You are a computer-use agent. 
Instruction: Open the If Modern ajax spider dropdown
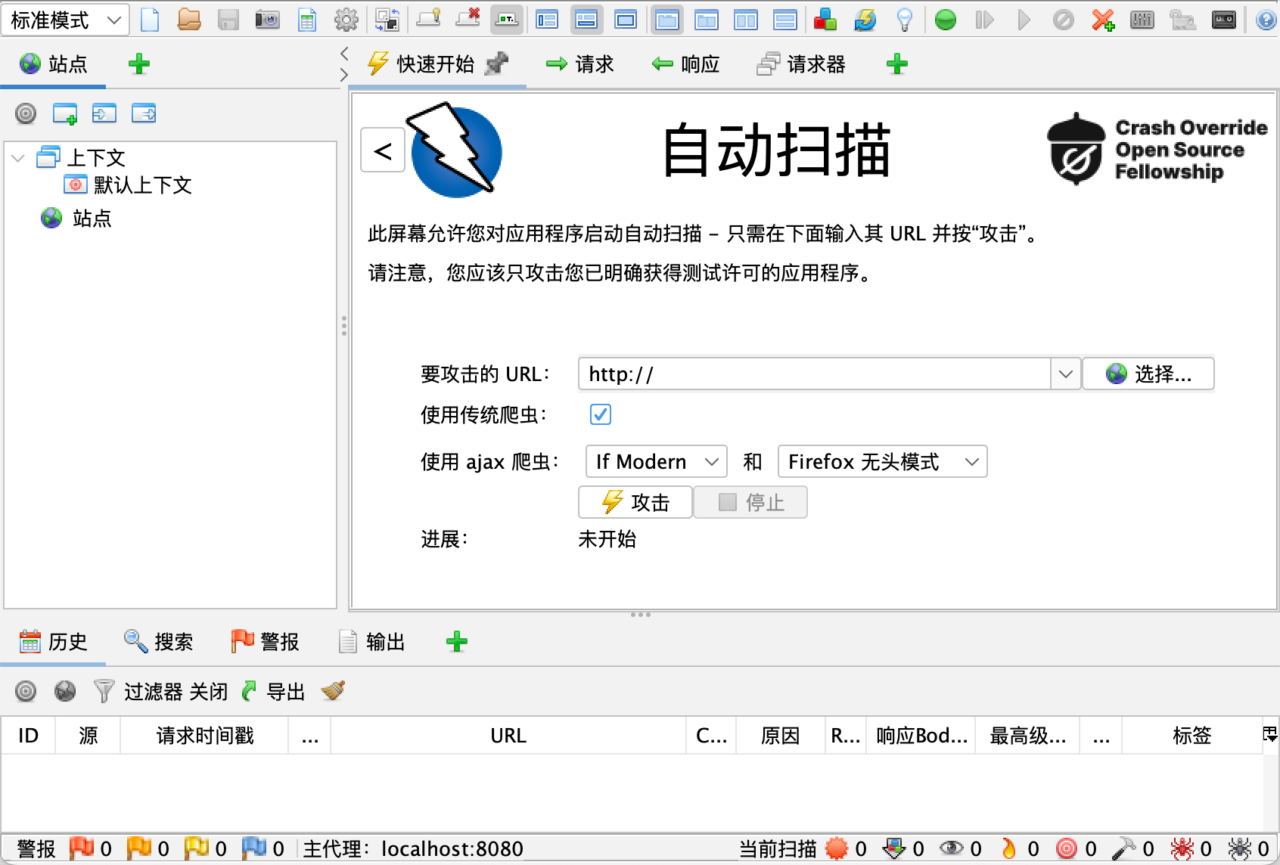(657, 461)
